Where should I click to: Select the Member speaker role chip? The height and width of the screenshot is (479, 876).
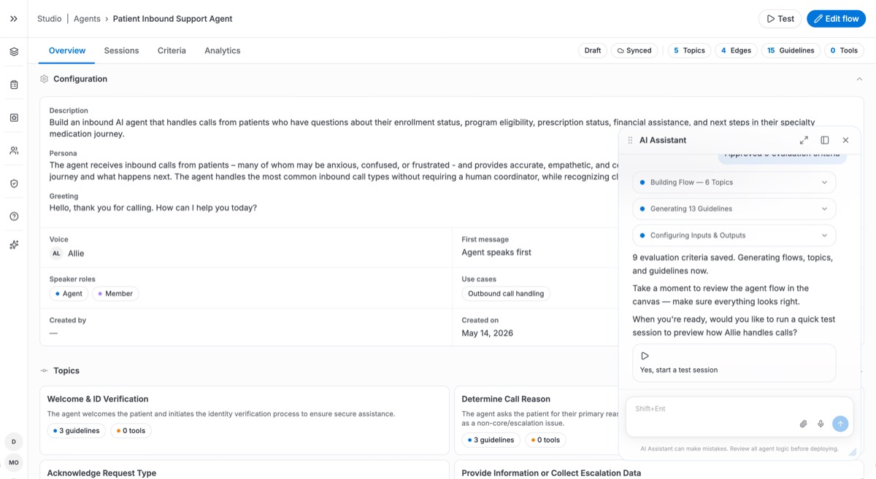tap(115, 294)
